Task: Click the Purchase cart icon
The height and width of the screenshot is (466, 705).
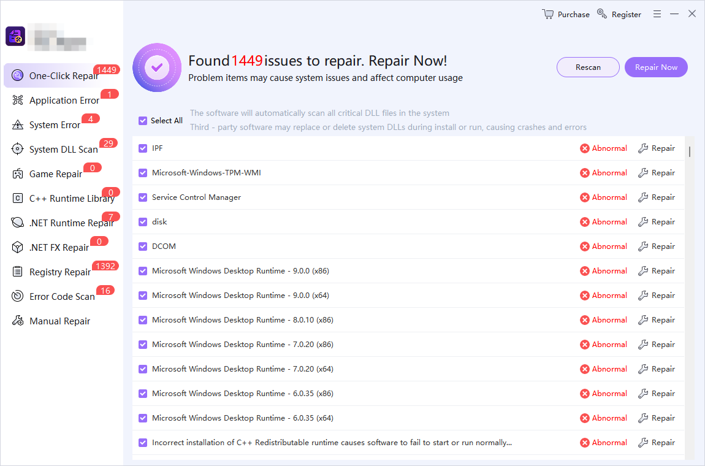Action: tap(548, 14)
